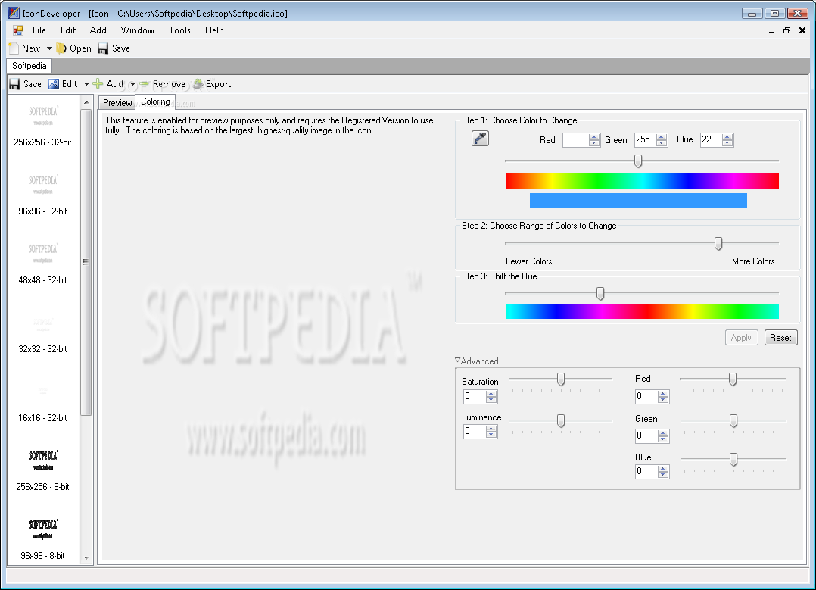Click the Step 1 color slider handle

pyautogui.click(x=638, y=161)
